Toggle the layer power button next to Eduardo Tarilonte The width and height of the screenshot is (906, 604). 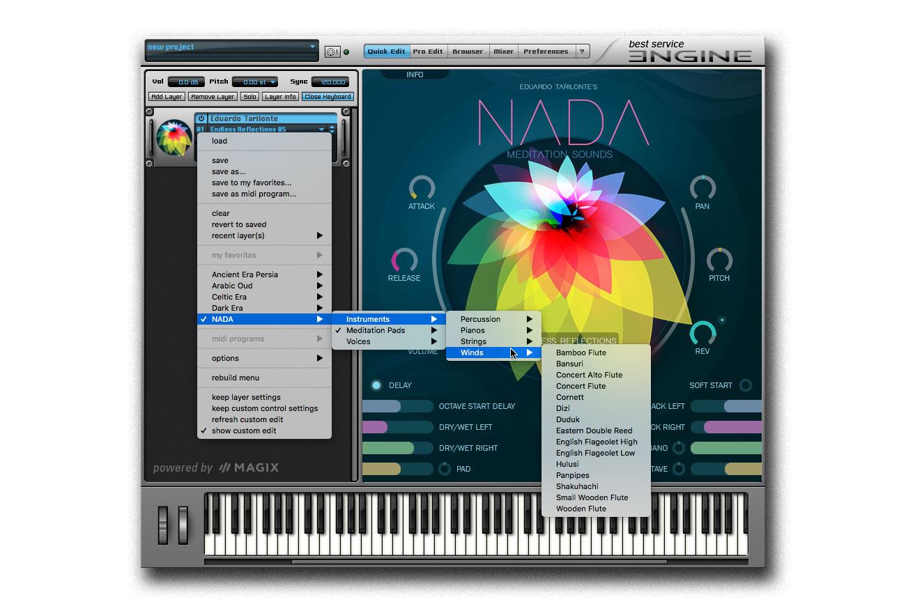coord(201,118)
